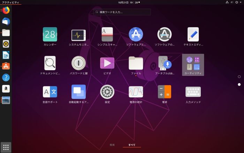This screenshot has width=244, height=153.
Task: Expand the system menu dropdown arrow
Action: [x=241, y=2]
